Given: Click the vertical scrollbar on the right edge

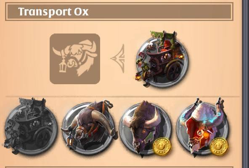Looking at the screenshot, I should click(245, 84).
